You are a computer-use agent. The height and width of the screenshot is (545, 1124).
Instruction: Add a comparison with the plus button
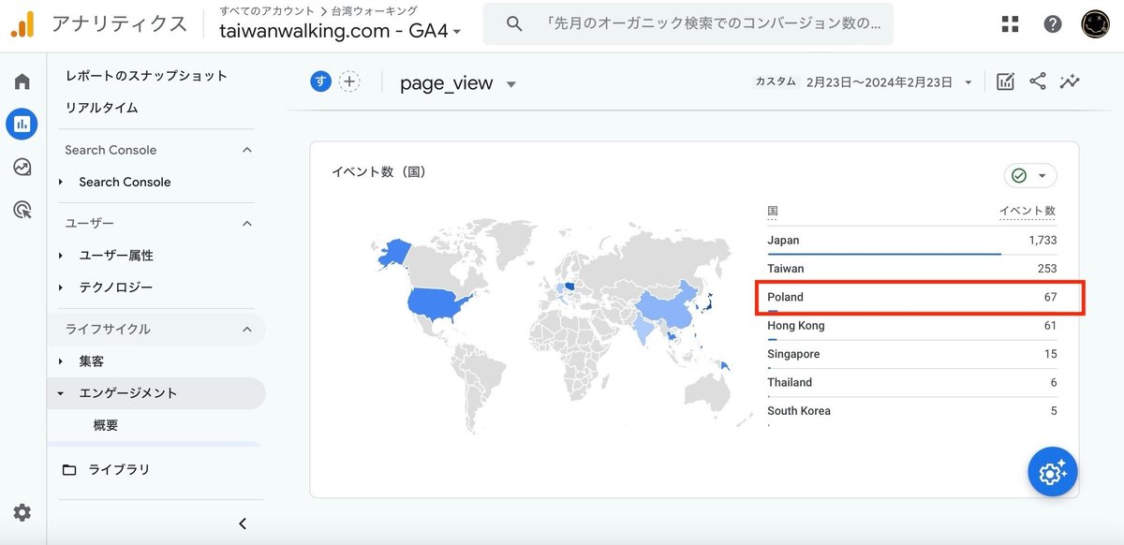349,81
